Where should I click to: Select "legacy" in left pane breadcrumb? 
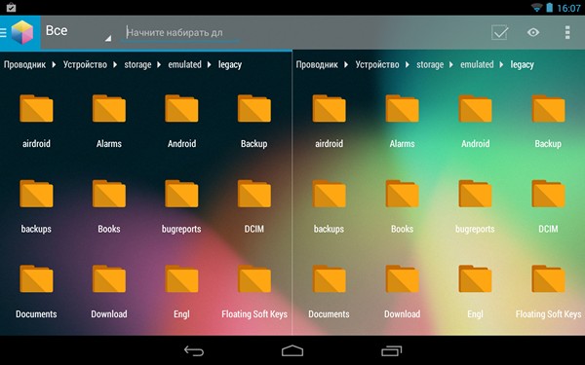pyautogui.click(x=230, y=65)
